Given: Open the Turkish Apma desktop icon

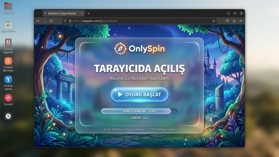Looking at the screenshot, I should pyautogui.click(x=8, y=83).
